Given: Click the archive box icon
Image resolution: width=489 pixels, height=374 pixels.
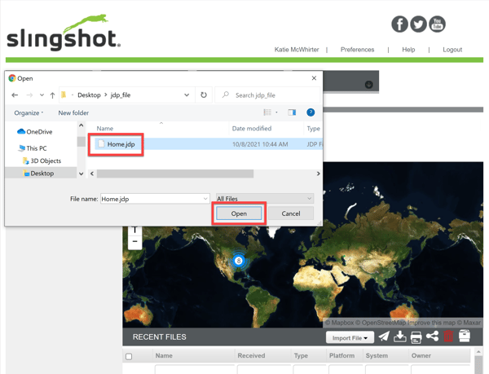Looking at the screenshot, I should coord(465,337).
